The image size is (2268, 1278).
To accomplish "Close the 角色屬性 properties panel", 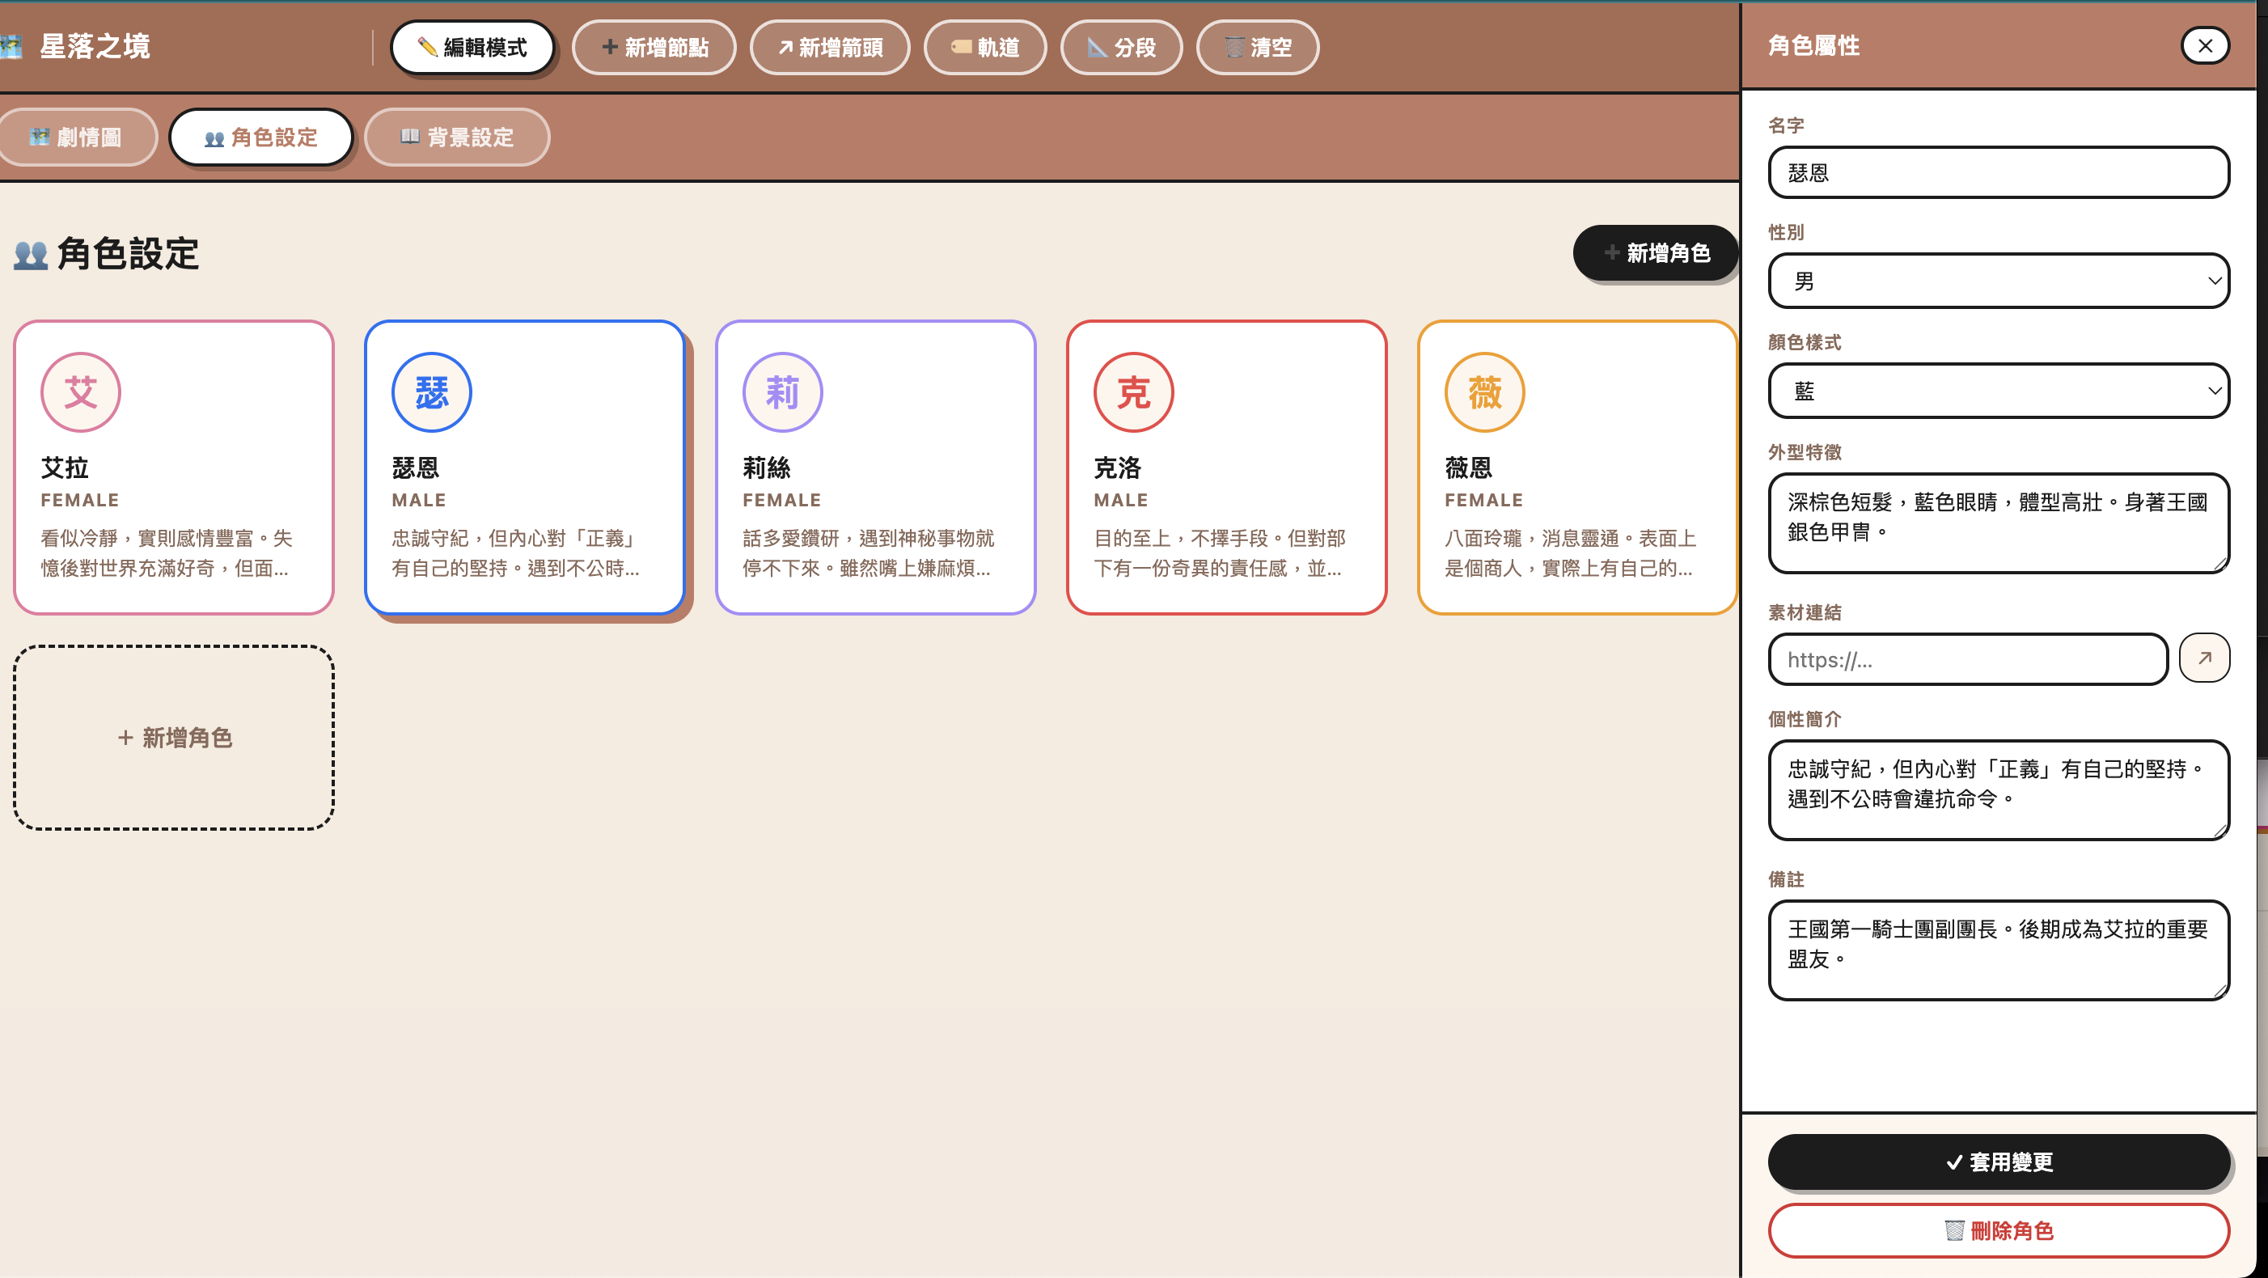I will coord(2205,46).
